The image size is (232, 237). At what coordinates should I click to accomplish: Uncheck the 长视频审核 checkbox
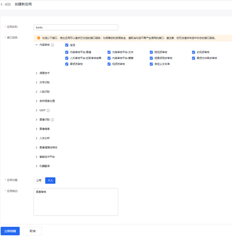point(194,52)
